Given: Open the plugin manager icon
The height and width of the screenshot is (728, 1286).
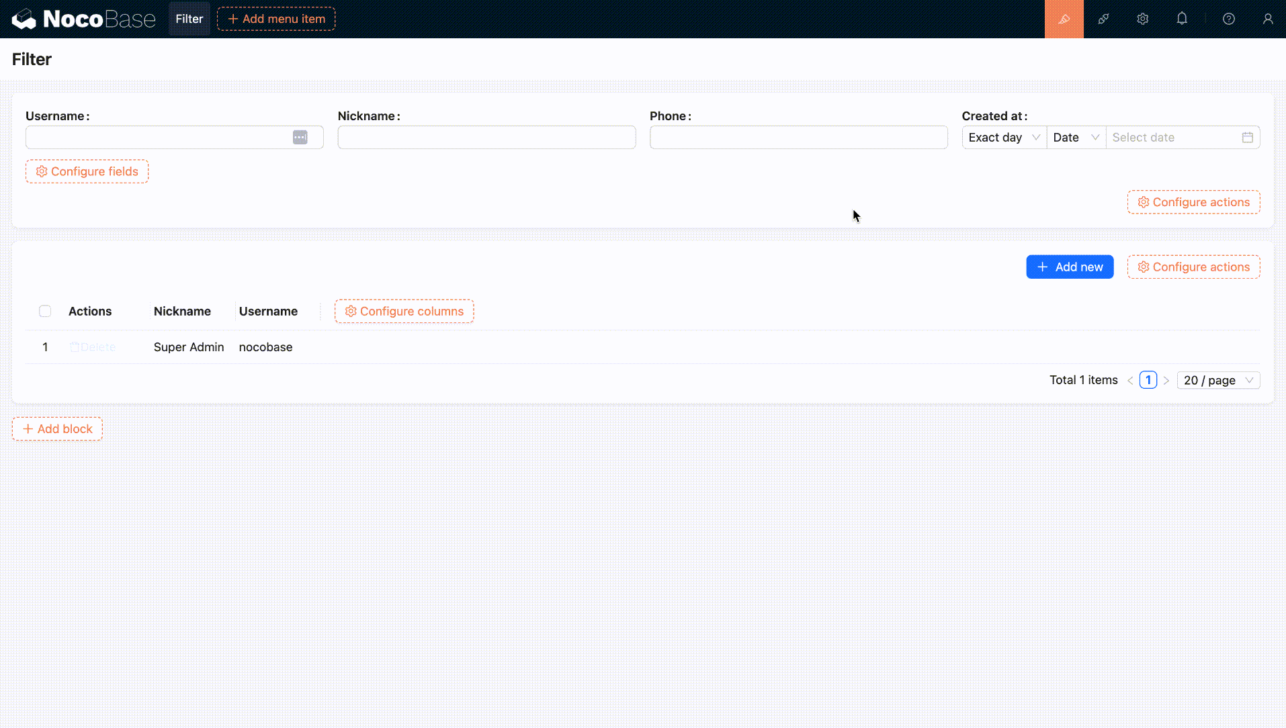Looking at the screenshot, I should 1103,19.
